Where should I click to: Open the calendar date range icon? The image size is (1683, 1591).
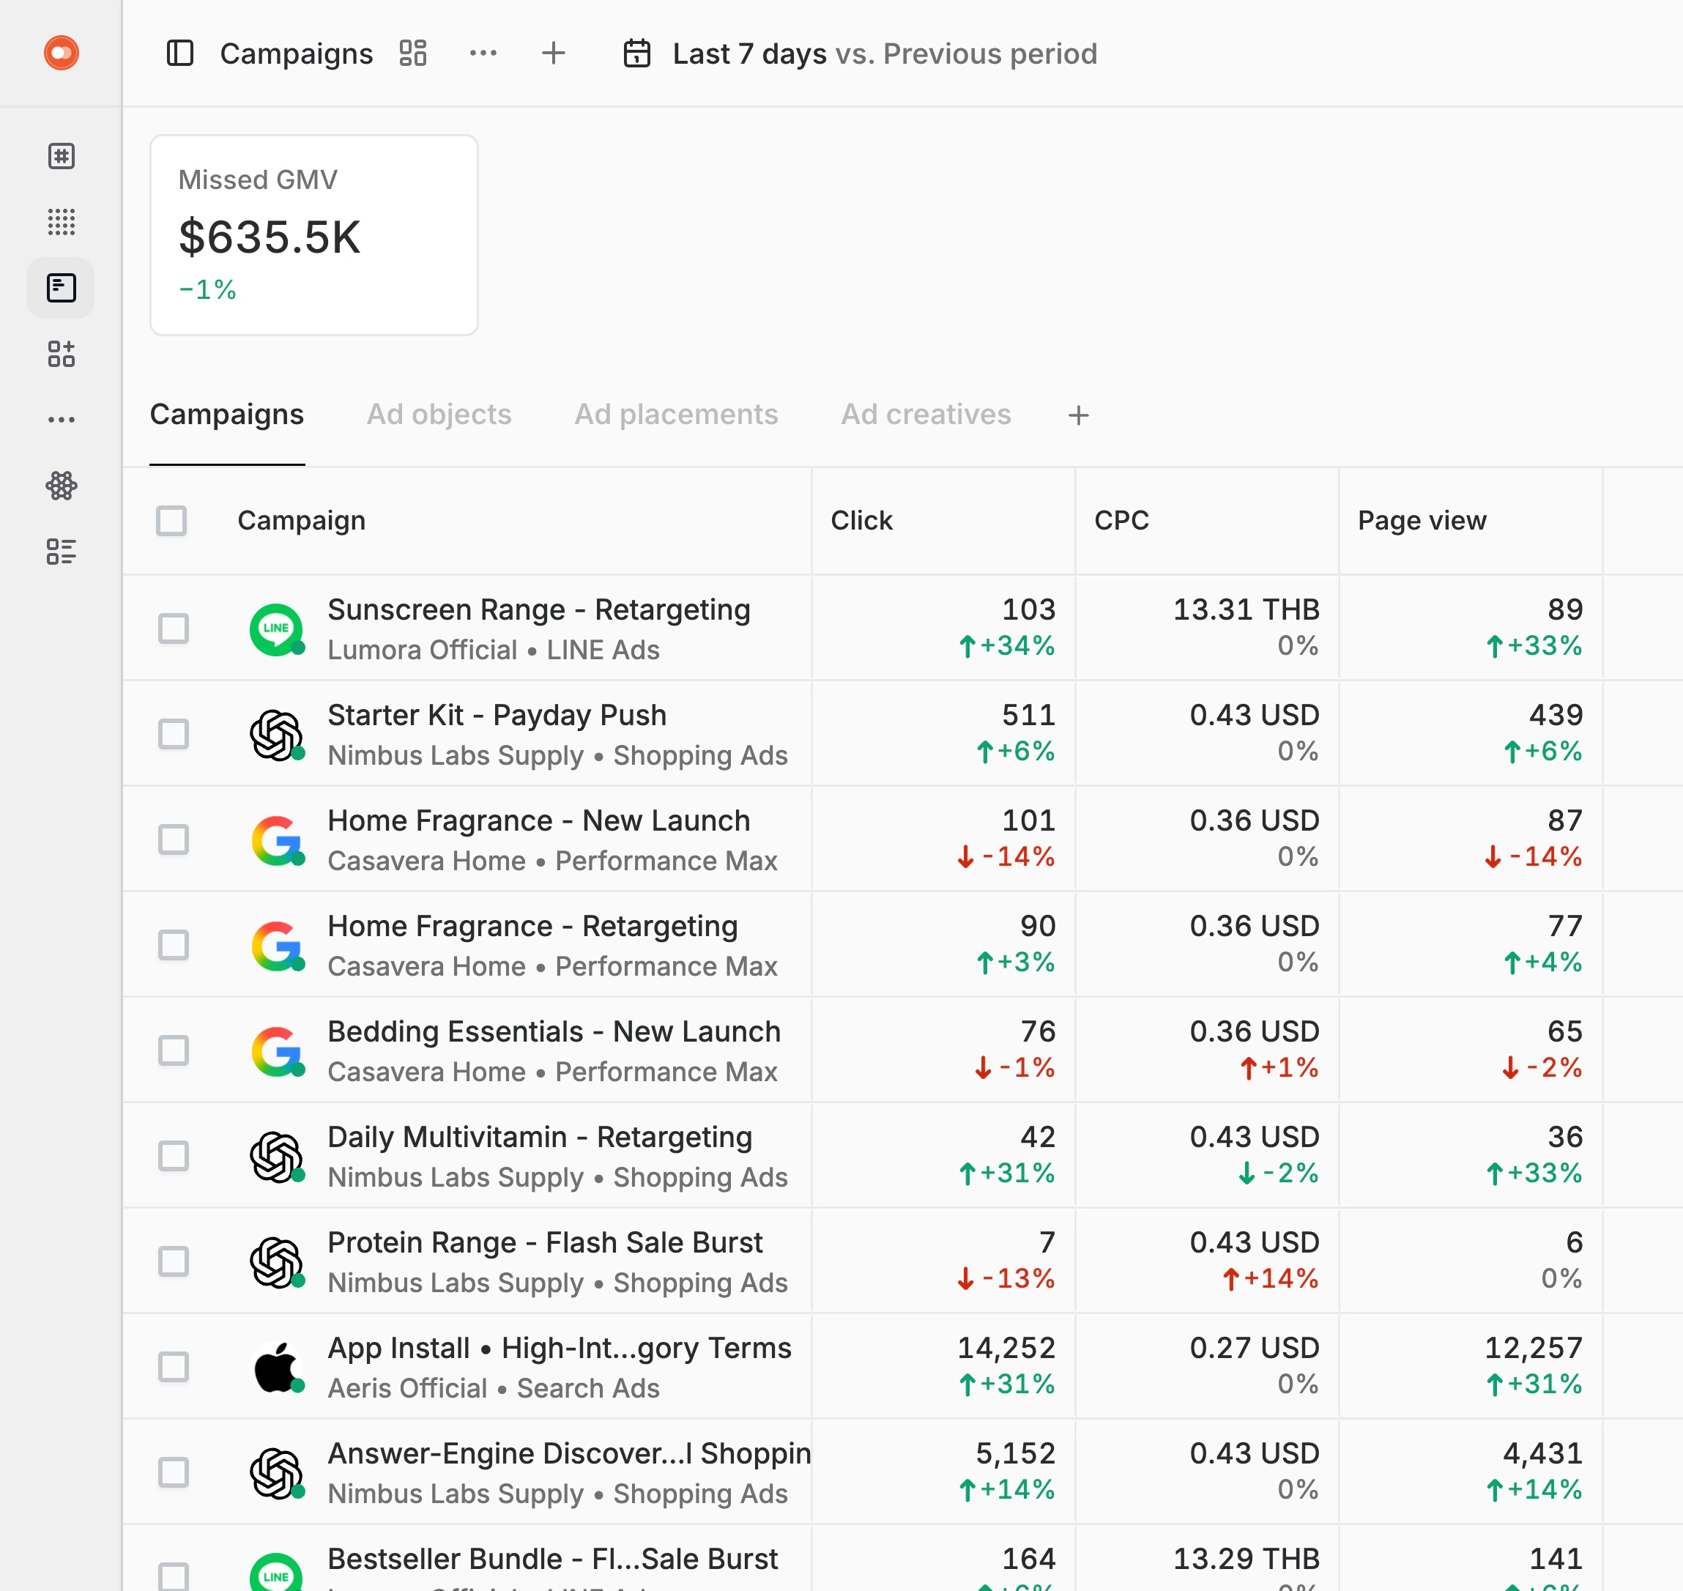click(x=638, y=53)
